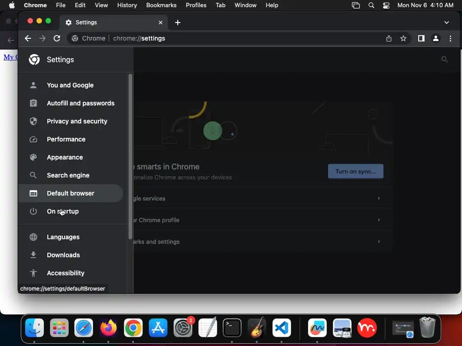Screen dimensions: 462x346
Task: Launch Safari from the Dock
Action: 83,328
